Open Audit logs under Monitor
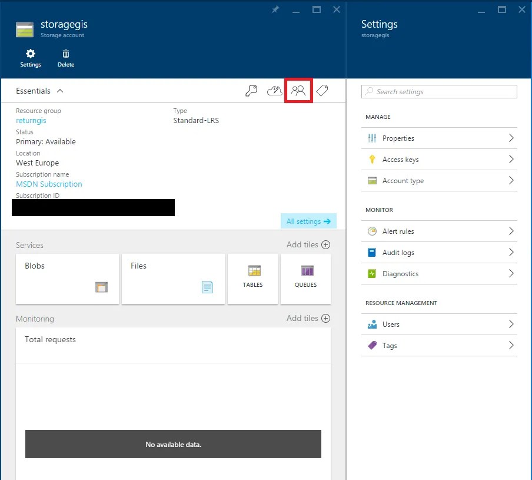The width and height of the screenshot is (532, 480). coord(439,253)
